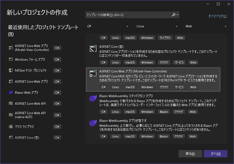Maximize the dialog window
Image resolution: width=234 pixels, height=164 pixels.
(218, 4)
